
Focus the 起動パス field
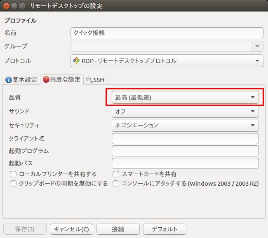pos(185,163)
